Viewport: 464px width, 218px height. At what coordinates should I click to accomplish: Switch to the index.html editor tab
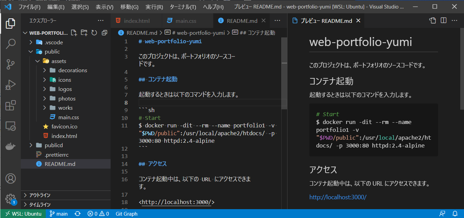136,21
